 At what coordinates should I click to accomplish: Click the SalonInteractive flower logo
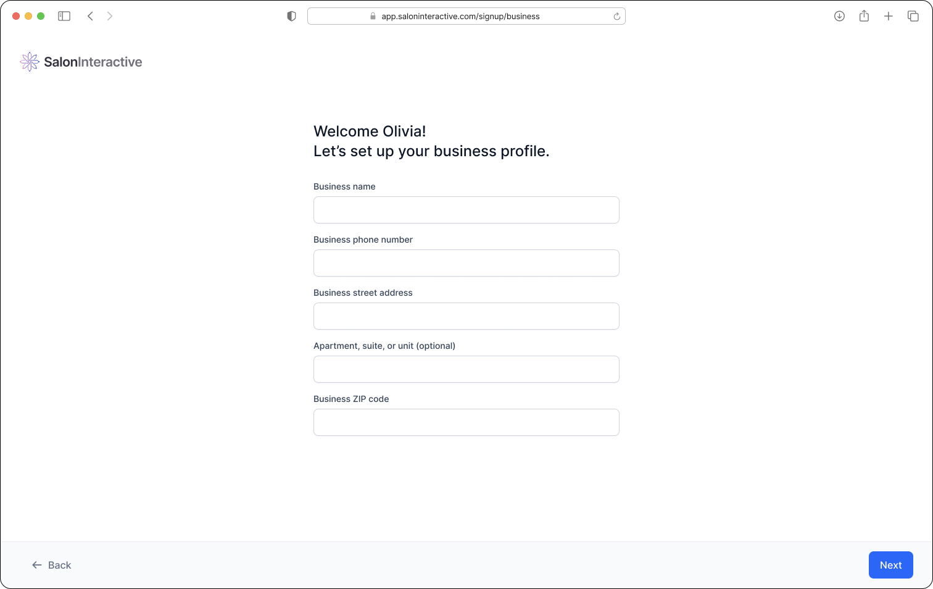pyautogui.click(x=30, y=62)
